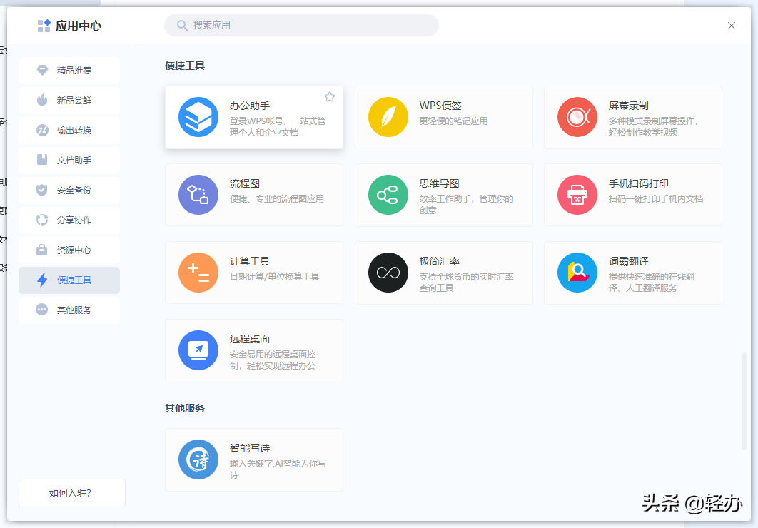The image size is (758, 528).
Task: Click the 流程图 purple icon
Action: pos(198,195)
